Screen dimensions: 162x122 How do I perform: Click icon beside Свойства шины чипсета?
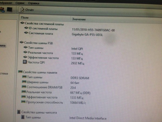(x=19, y=112)
